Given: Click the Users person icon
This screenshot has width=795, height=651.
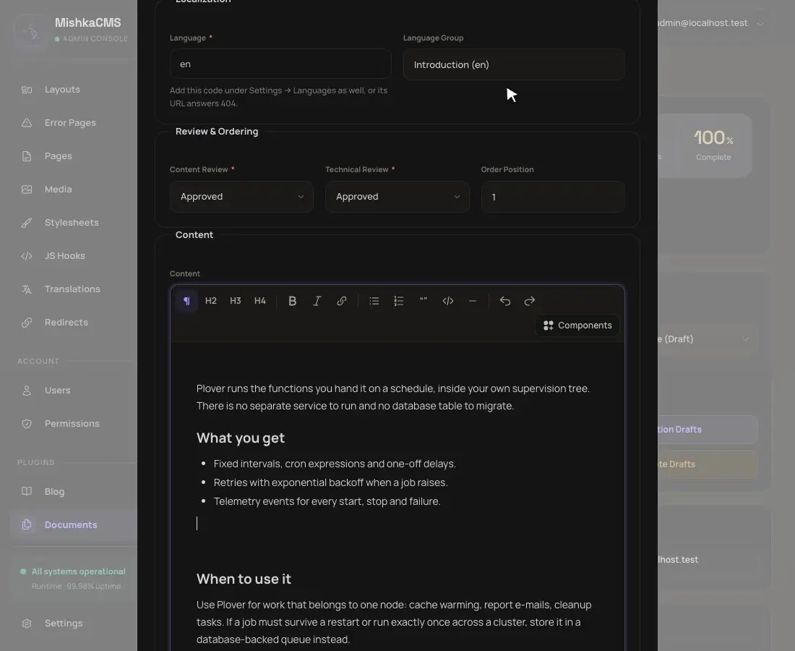Looking at the screenshot, I should click(x=27, y=390).
